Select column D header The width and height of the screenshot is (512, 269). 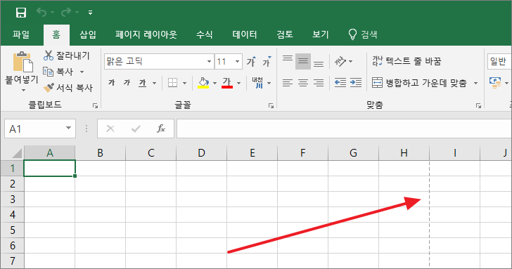[201, 152]
